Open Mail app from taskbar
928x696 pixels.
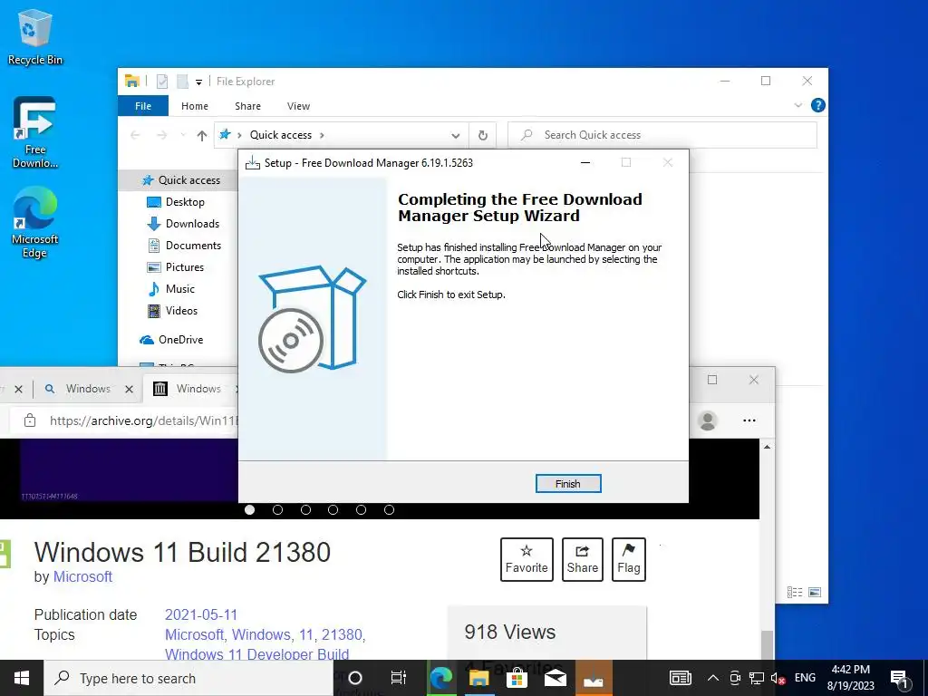[556, 678]
